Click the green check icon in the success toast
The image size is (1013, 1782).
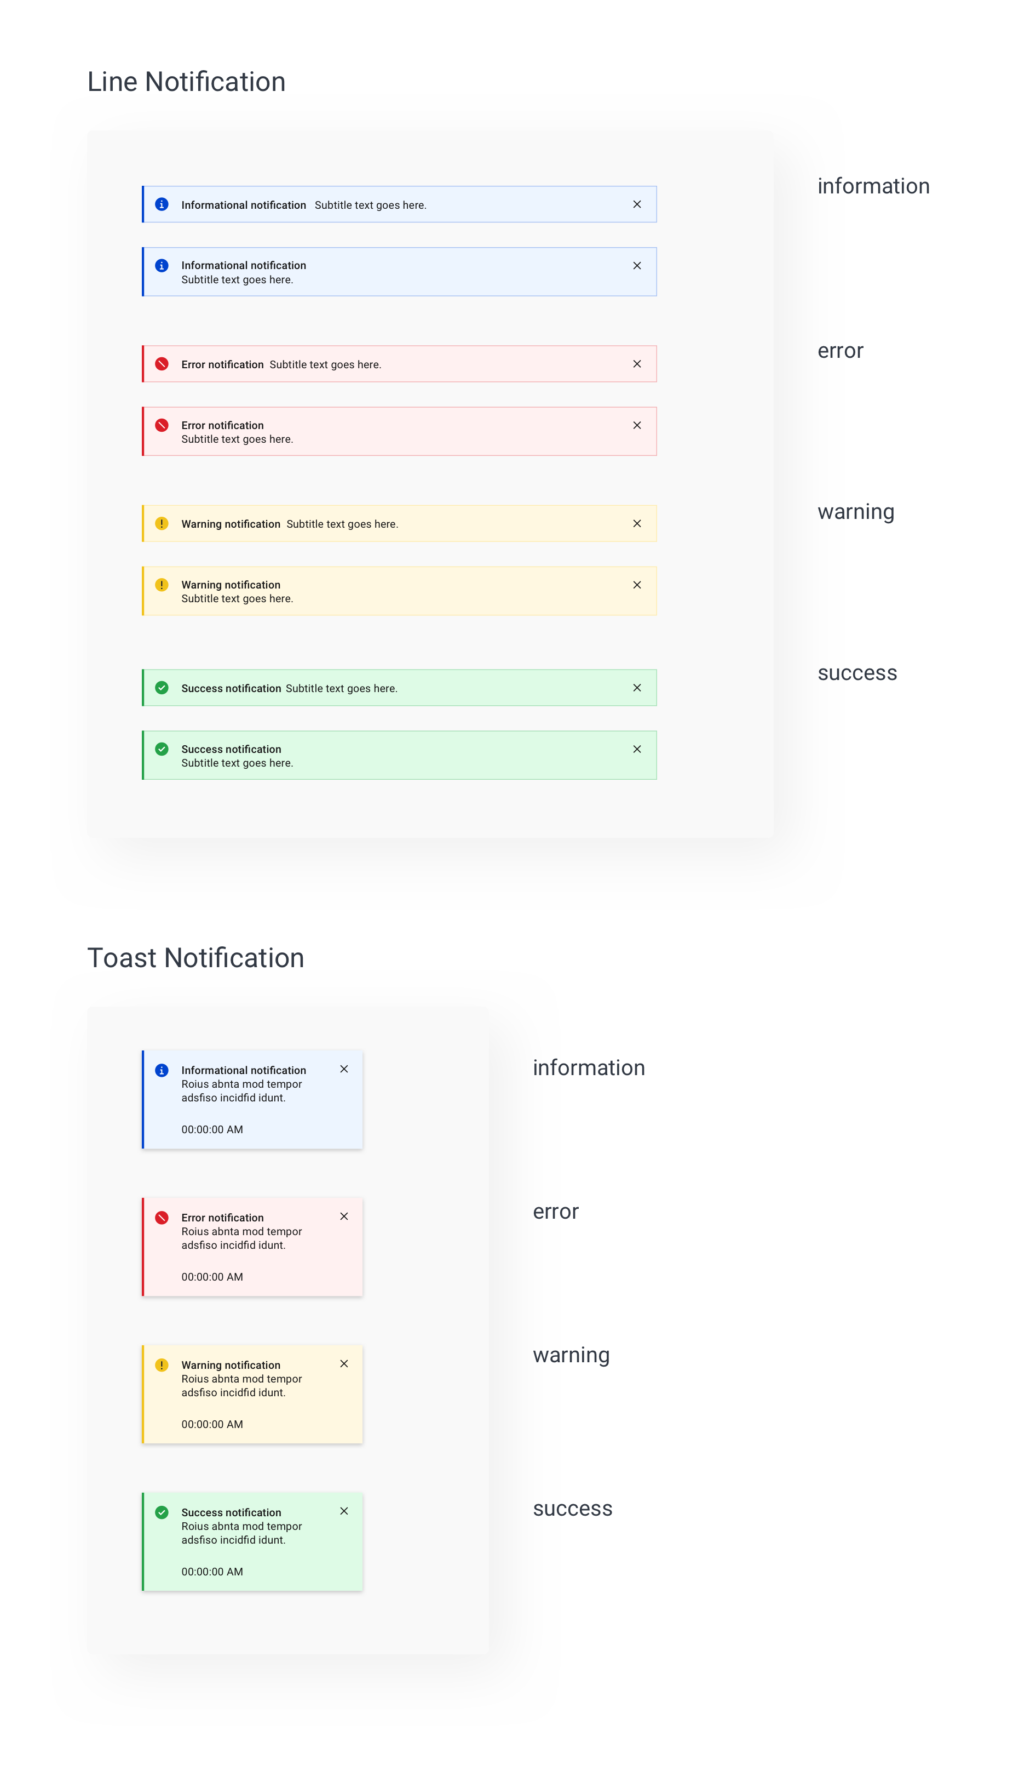point(162,1512)
